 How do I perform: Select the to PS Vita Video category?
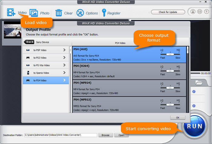(46, 65)
